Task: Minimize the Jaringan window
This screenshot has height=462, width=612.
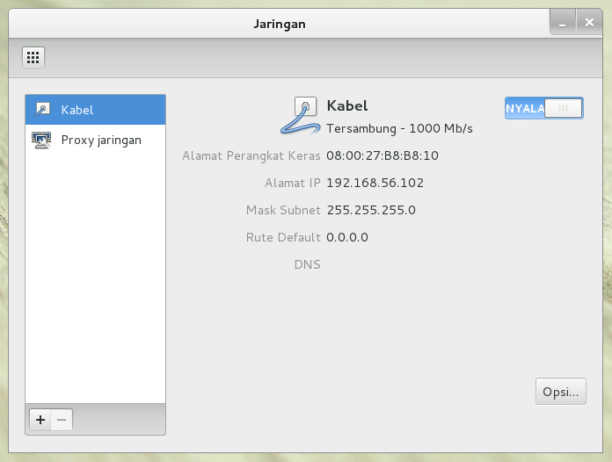Action: point(563,24)
